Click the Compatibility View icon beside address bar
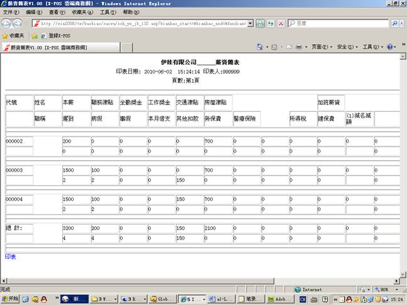 click(260, 23)
